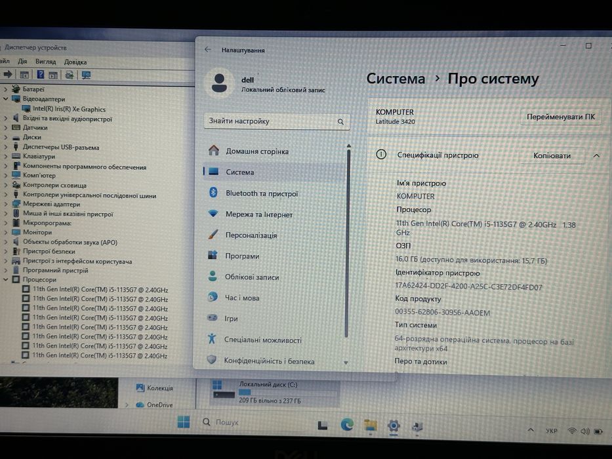Expand the Диски node
This screenshot has height=459, width=612.
click(x=5, y=138)
